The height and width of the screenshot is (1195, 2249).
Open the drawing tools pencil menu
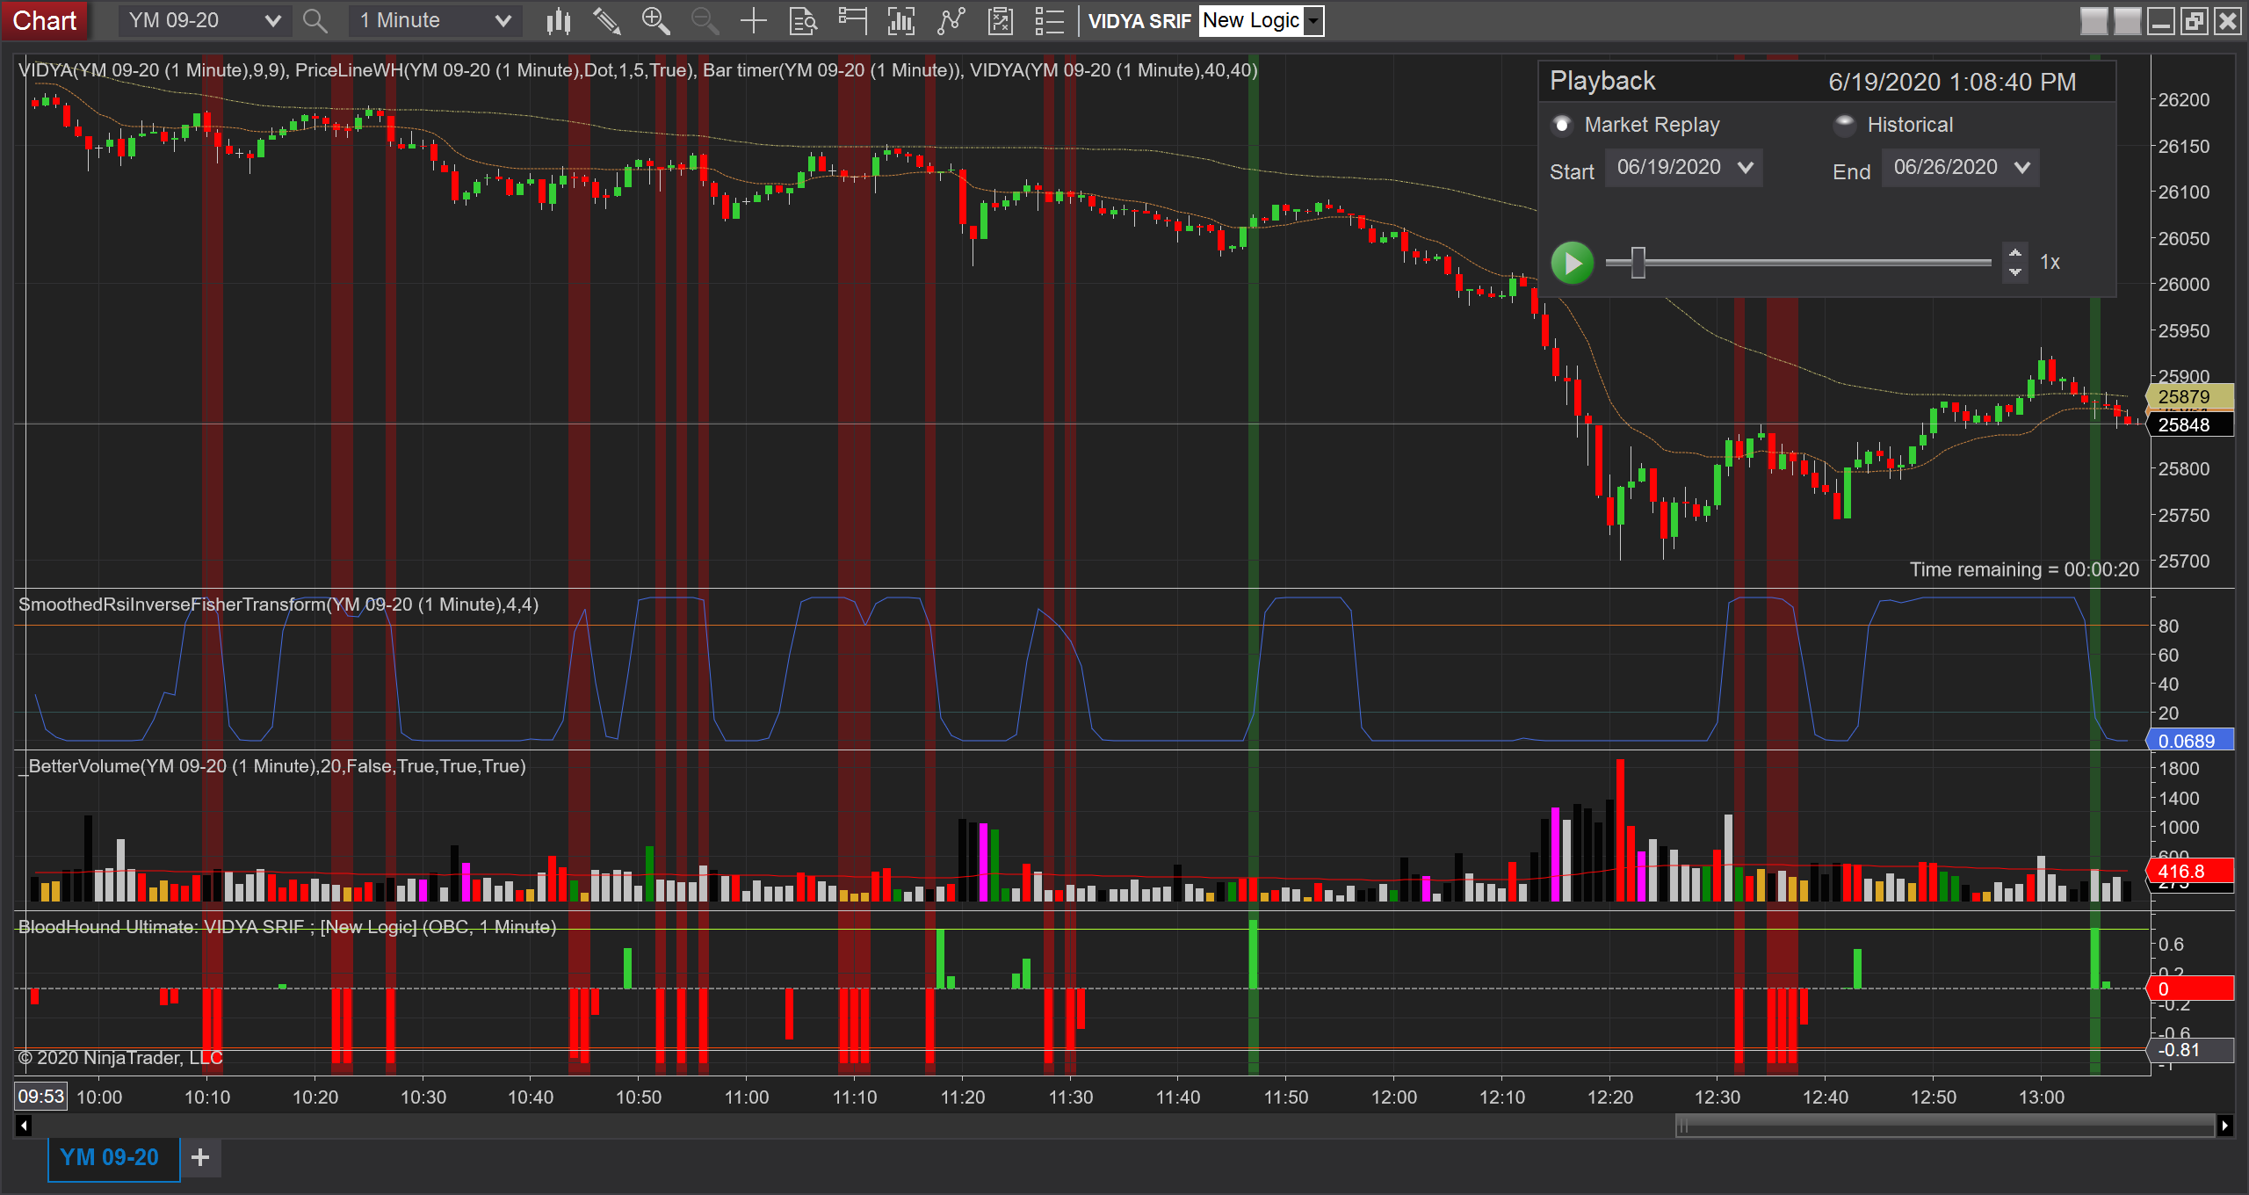coord(606,20)
